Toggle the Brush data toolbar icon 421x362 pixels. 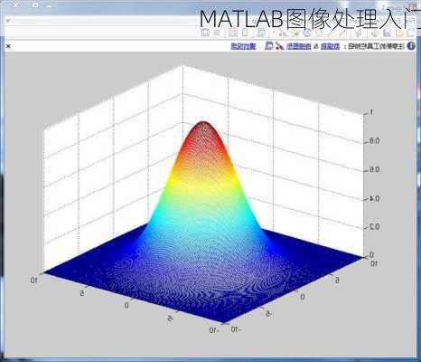[282, 33]
